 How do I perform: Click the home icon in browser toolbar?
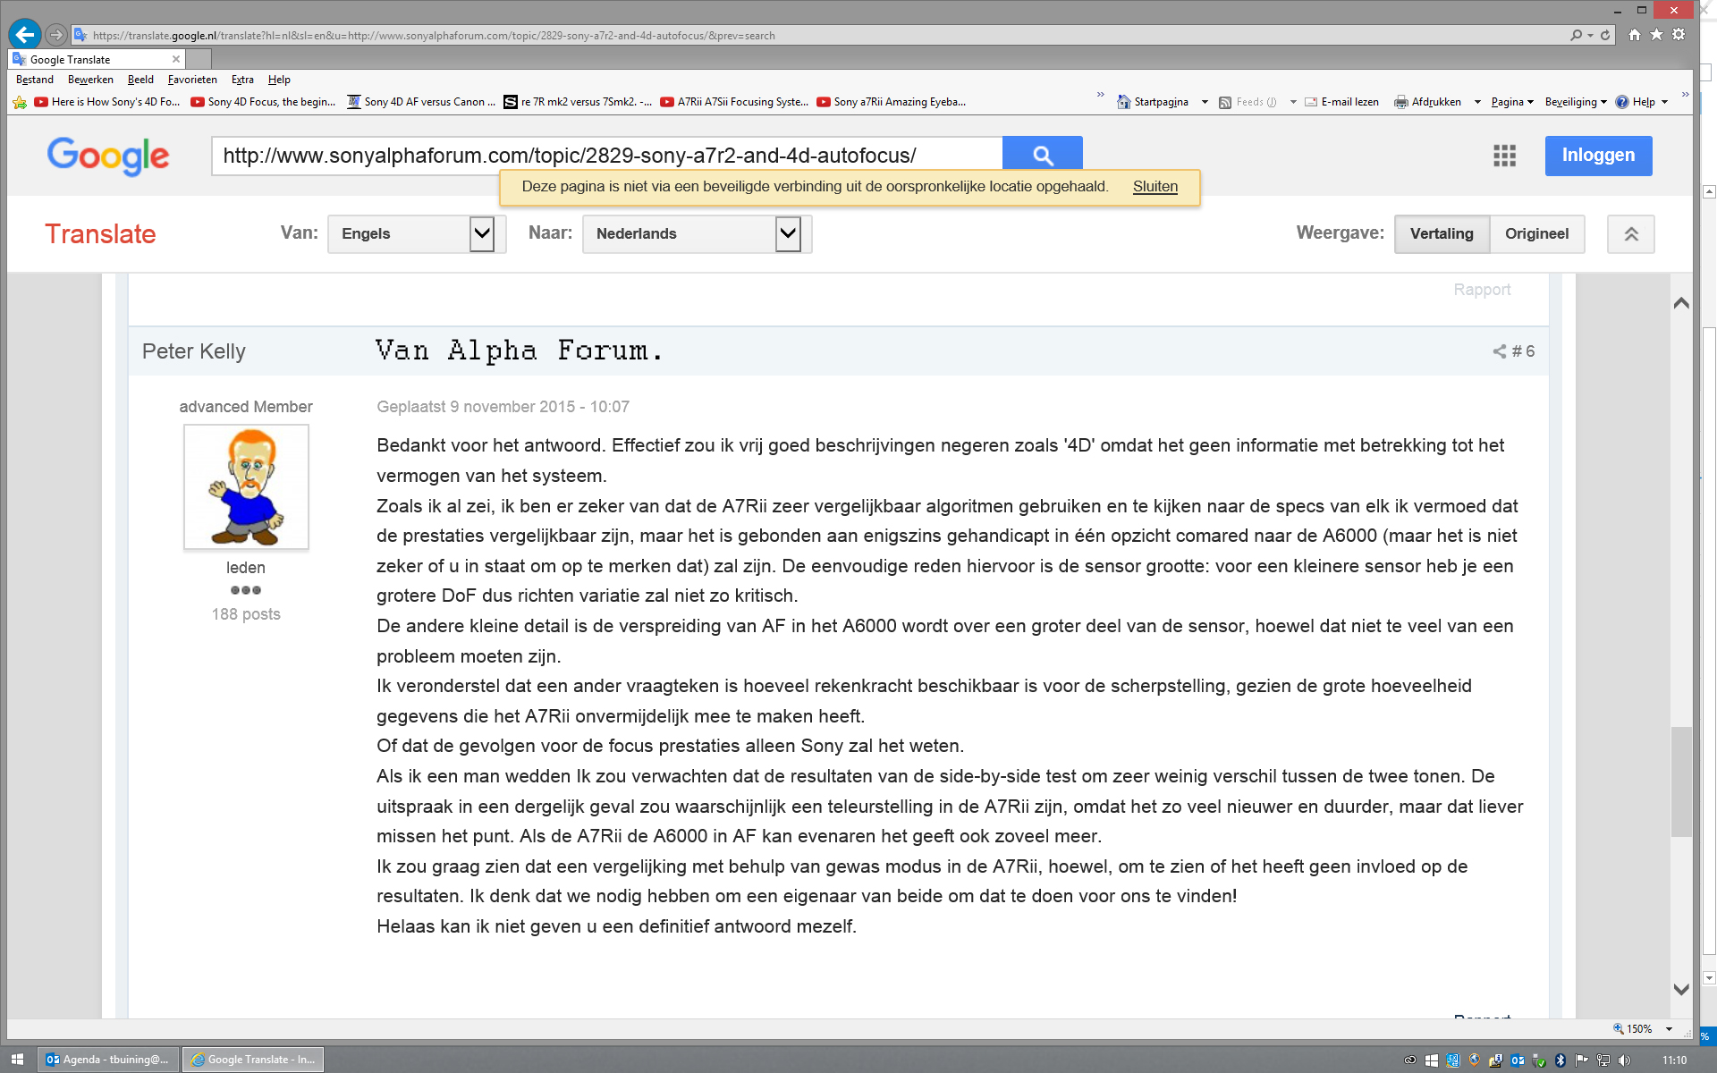click(1635, 35)
